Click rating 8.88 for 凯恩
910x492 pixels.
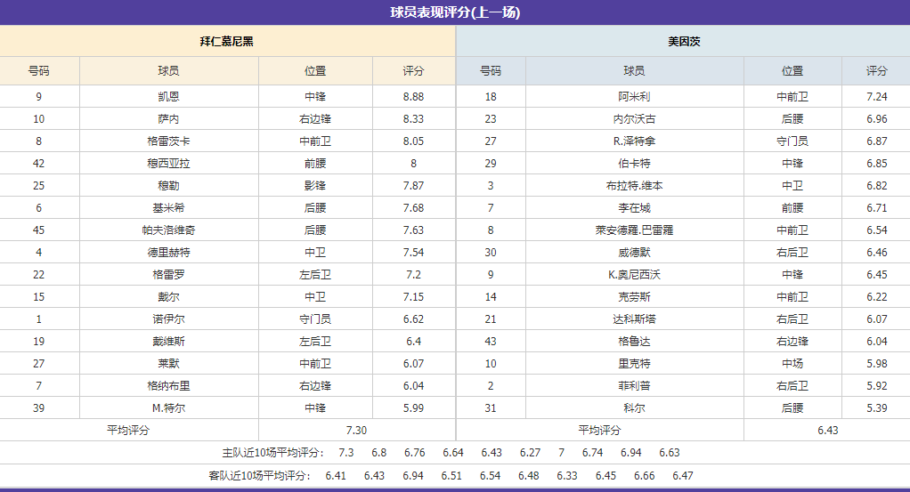tap(414, 96)
